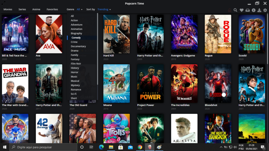This screenshot has height=151, width=269.
Task: Open the notification center icon
Action: (263, 147)
